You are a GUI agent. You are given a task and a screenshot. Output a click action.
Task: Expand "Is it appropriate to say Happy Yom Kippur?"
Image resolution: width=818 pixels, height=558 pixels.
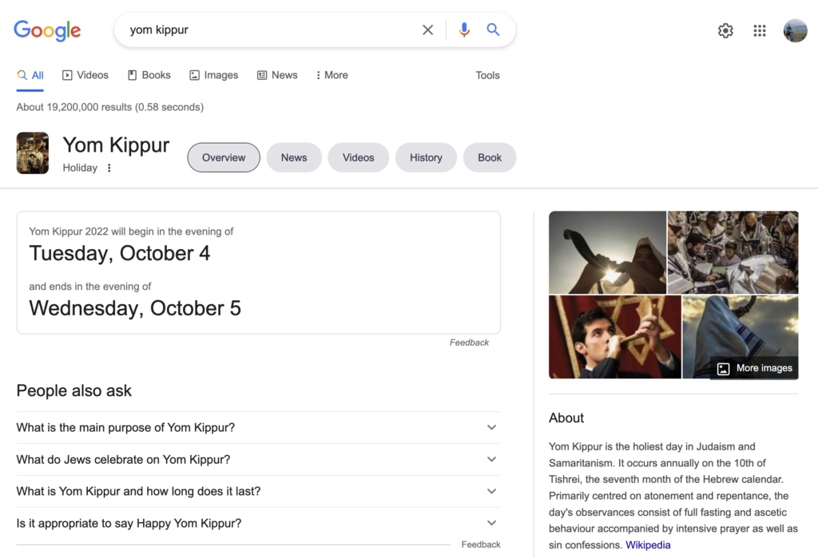tap(258, 523)
